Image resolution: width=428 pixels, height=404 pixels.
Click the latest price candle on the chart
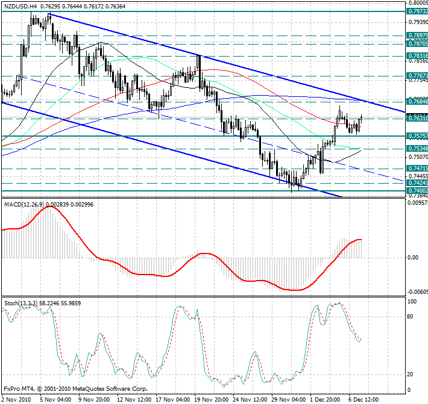(x=362, y=118)
